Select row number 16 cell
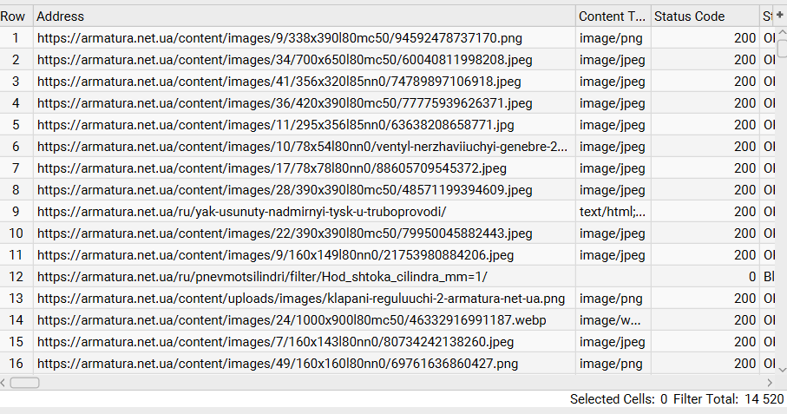The height and width of the screenshot is (414, 787). click(x=16, y=364)
